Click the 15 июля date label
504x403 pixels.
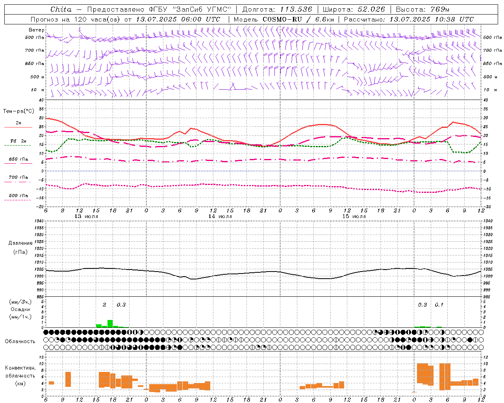pyautogui.click(x=354, y=216)
